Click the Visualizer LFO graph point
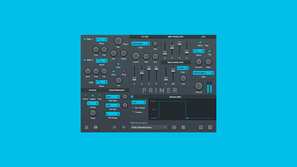The width and height of the screenshot is (297, 167). [x=187, y=118]
